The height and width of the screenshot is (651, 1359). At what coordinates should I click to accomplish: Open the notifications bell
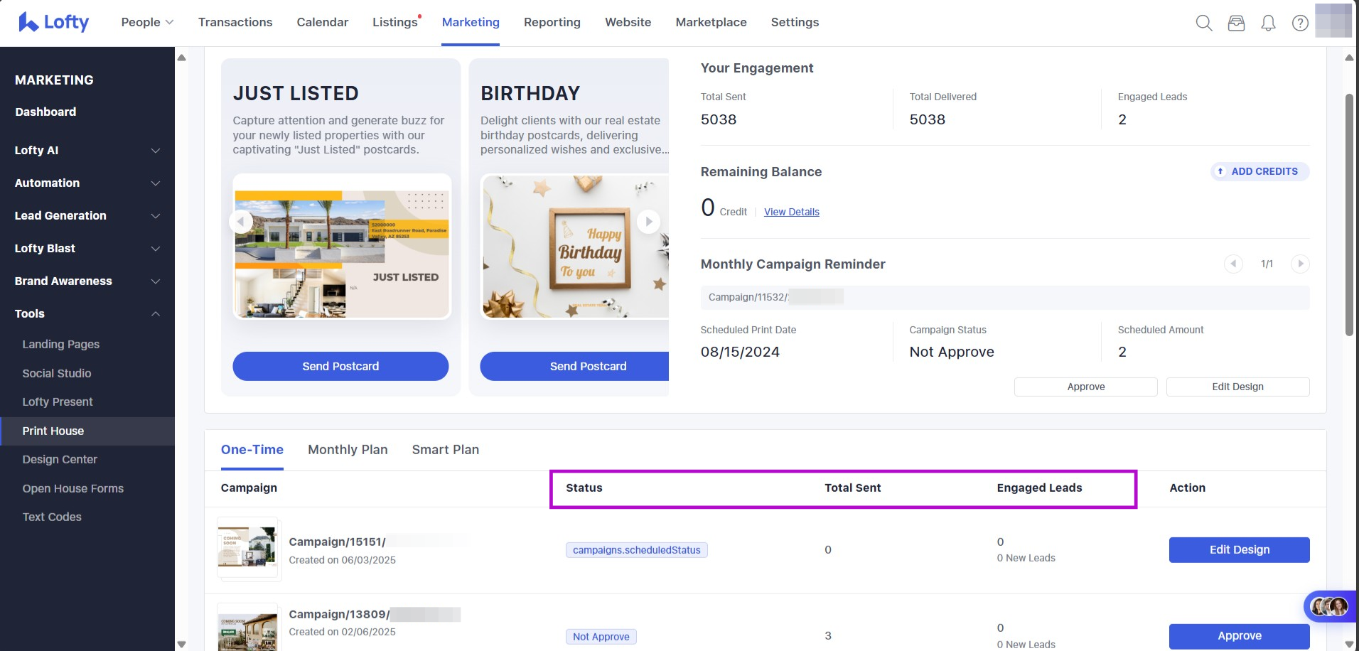click(x=1268, y=23)
